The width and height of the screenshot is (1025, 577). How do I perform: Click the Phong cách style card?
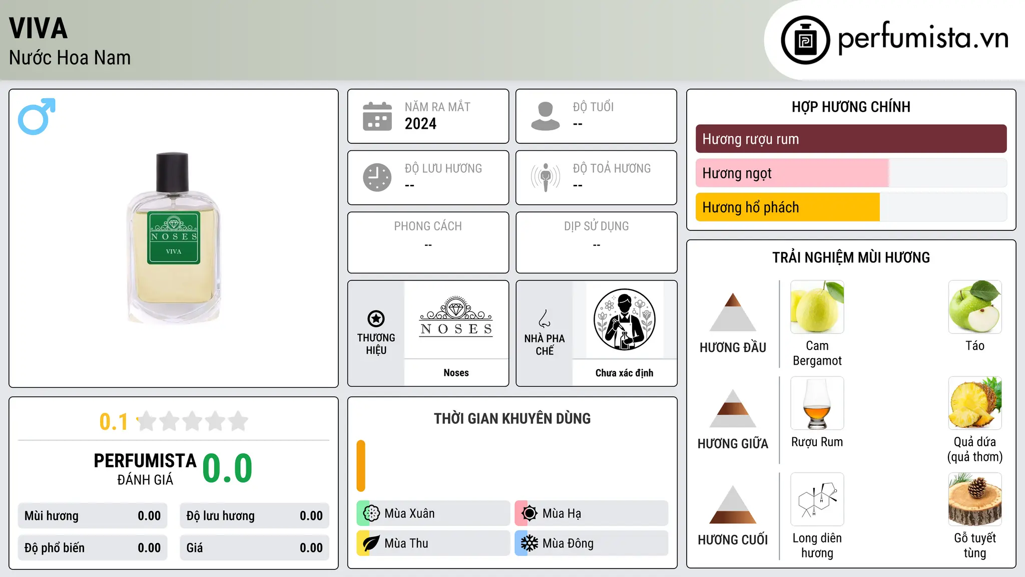[428, 242]
